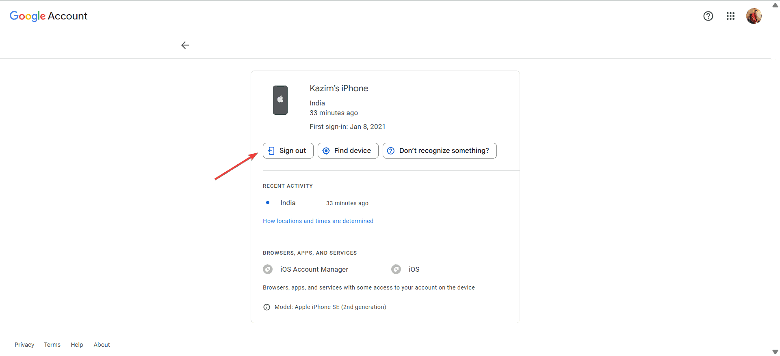This screenshot has width=780, height=356.
Task: Click Model: Apple iPhone SE text
Action: pyautogui.click(x=330, y=307)
